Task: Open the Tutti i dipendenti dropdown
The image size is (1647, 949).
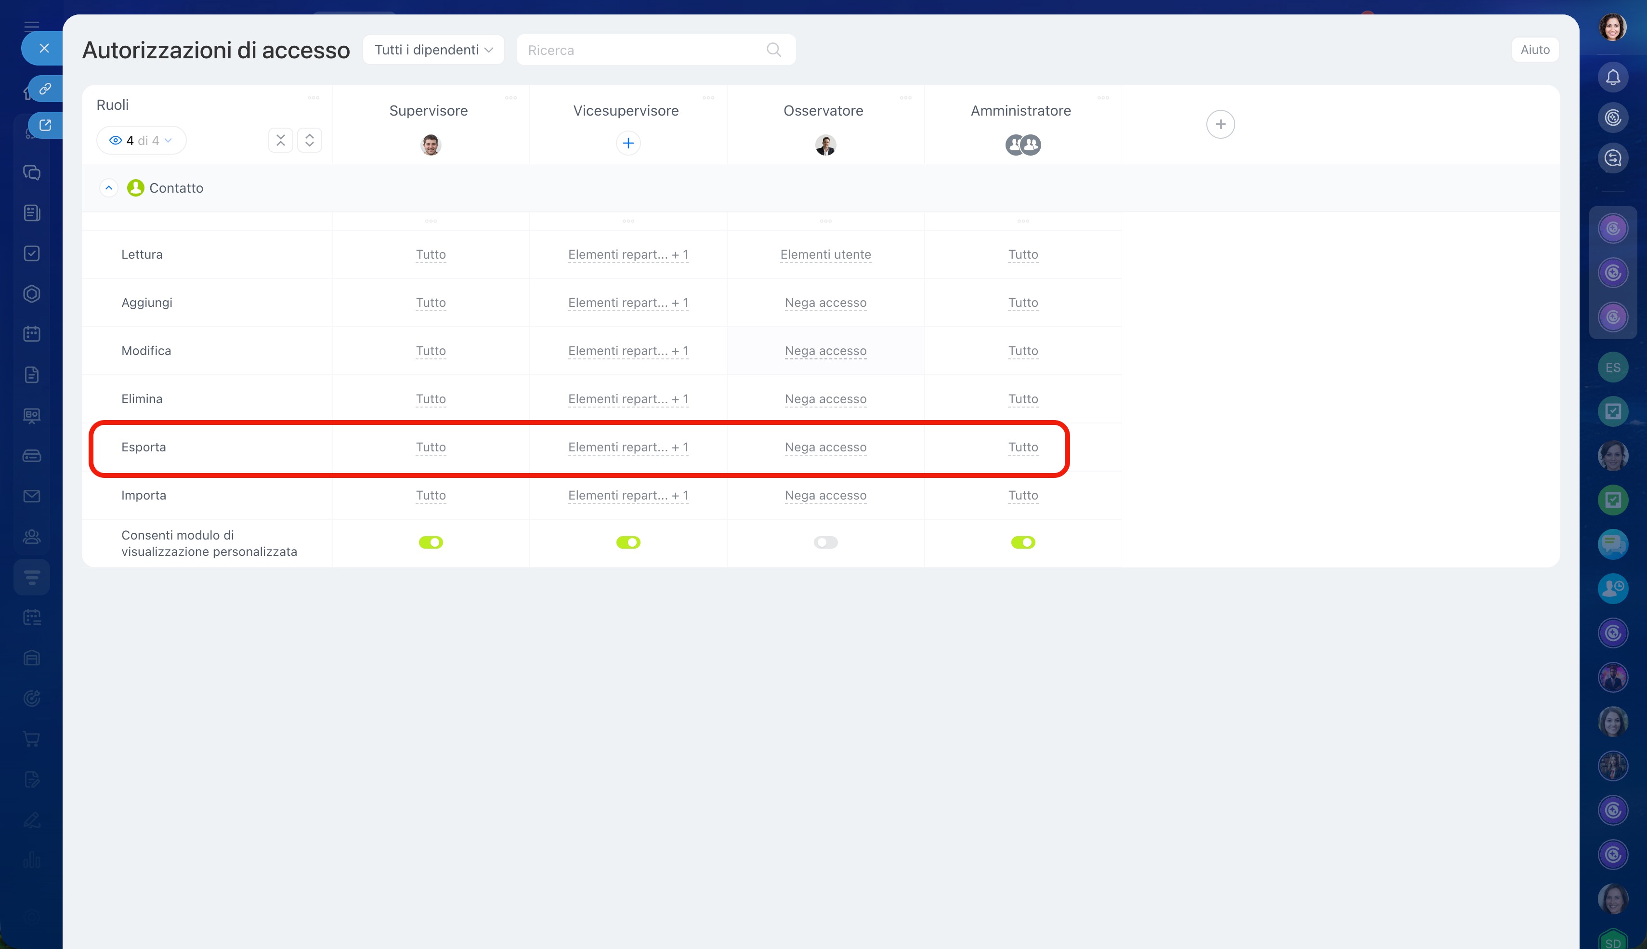Action: (433, 50)
